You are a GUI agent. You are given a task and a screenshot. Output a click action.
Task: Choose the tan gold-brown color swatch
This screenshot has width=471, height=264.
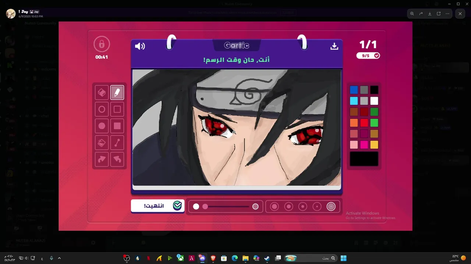pyautogui.click(x=374, y=134)
